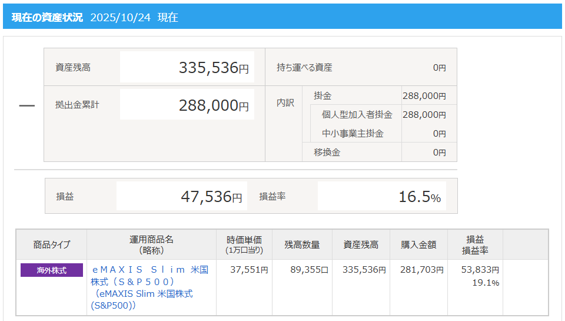Click the 残高数量 column header

coord(302,244)
